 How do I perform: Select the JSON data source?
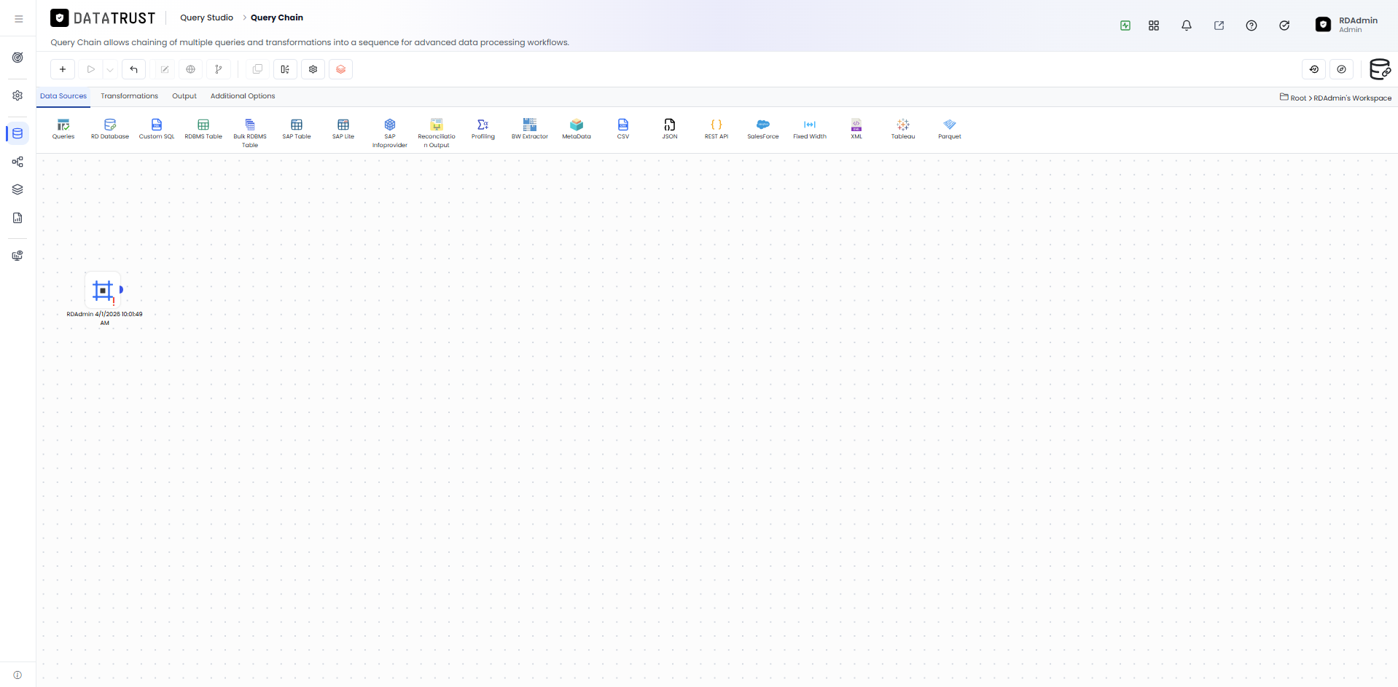click(670, 129)
